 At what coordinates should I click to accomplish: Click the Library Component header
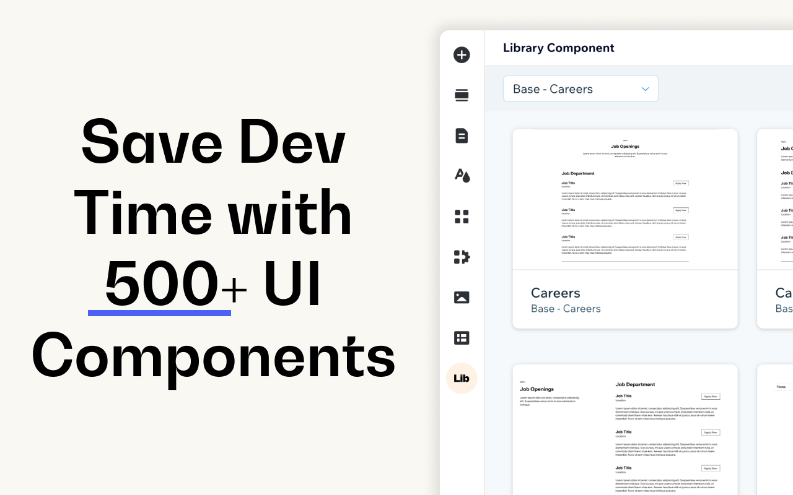click(558, 48)
